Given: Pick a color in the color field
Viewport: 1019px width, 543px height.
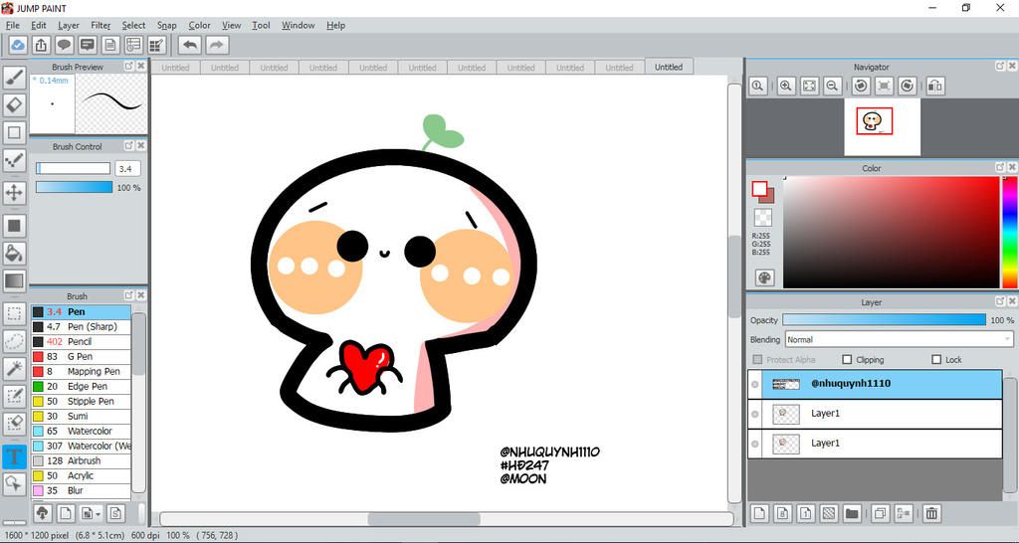Looking at the screenshot, I should (x=891, y=232).
